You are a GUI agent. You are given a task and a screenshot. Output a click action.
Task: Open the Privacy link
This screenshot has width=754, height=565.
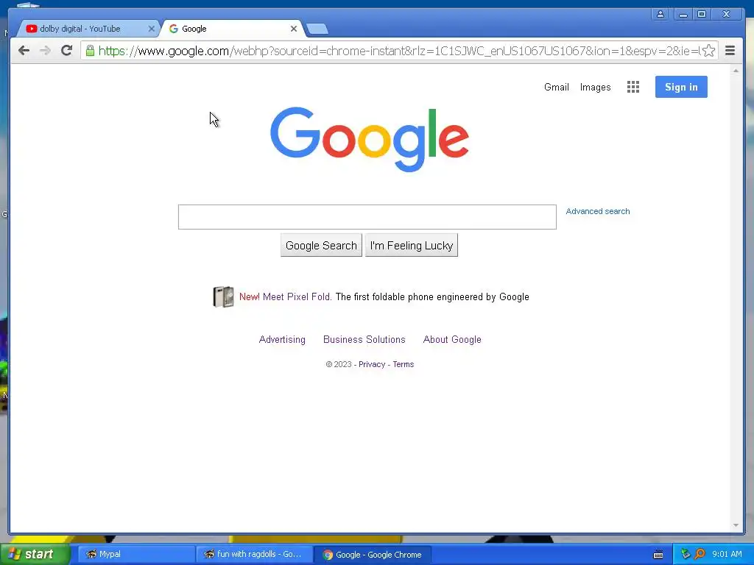(372, 364)
